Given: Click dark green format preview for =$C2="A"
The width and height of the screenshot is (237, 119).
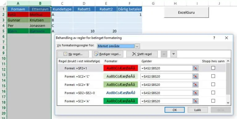Looking at the screenshot, I should pyautogui.click(x=121, y=101).
